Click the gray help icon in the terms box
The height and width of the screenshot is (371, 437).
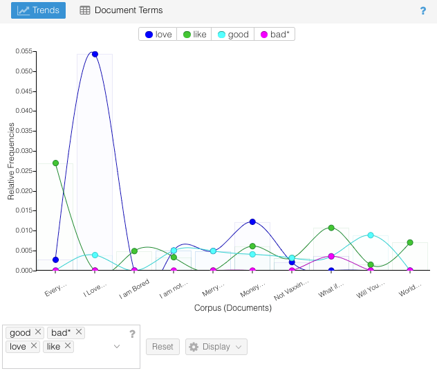(132, 334)
